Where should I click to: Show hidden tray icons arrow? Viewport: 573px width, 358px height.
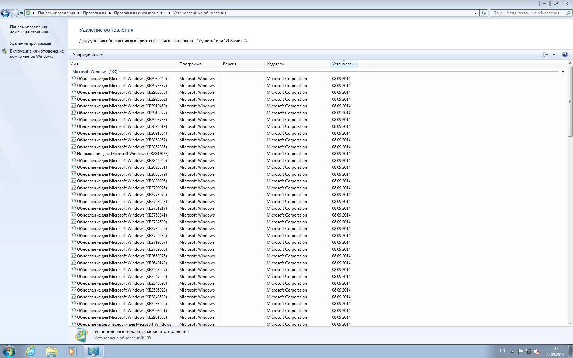coord(512,351)
